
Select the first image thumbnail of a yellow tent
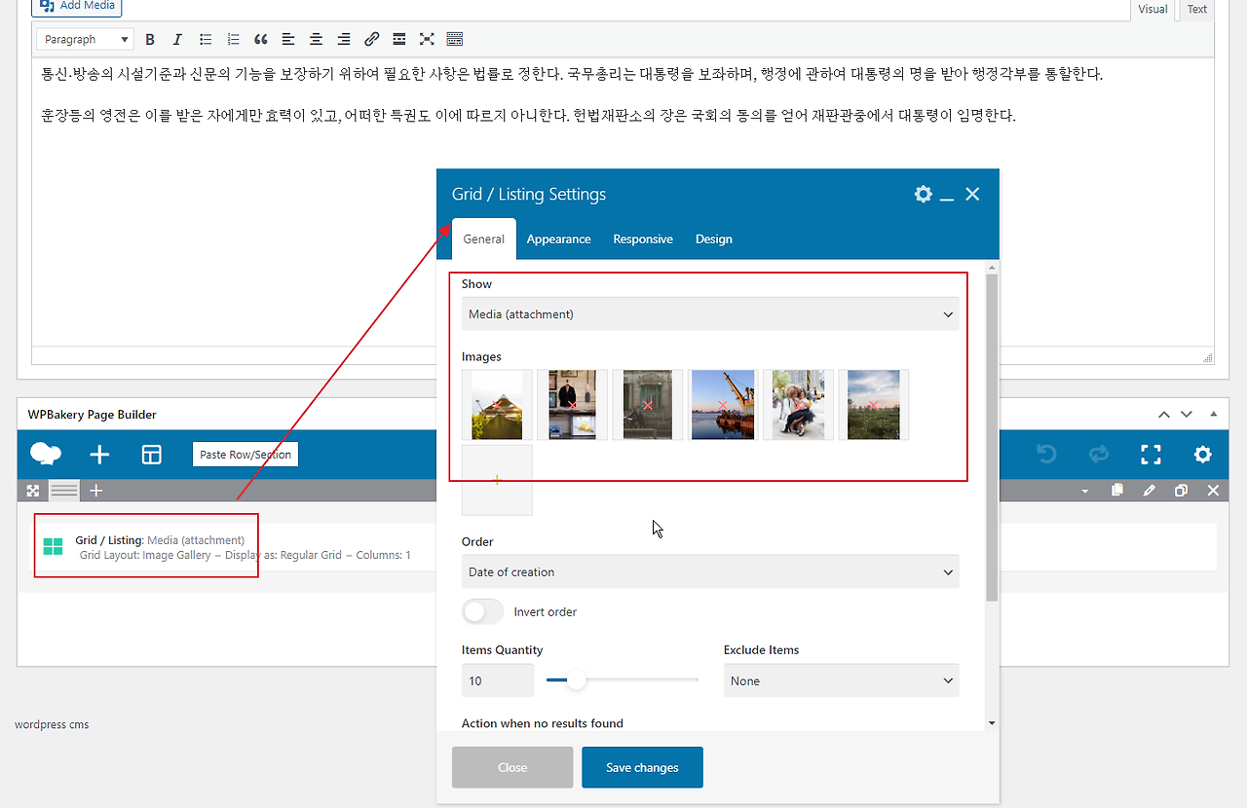[x=497, y=405]
